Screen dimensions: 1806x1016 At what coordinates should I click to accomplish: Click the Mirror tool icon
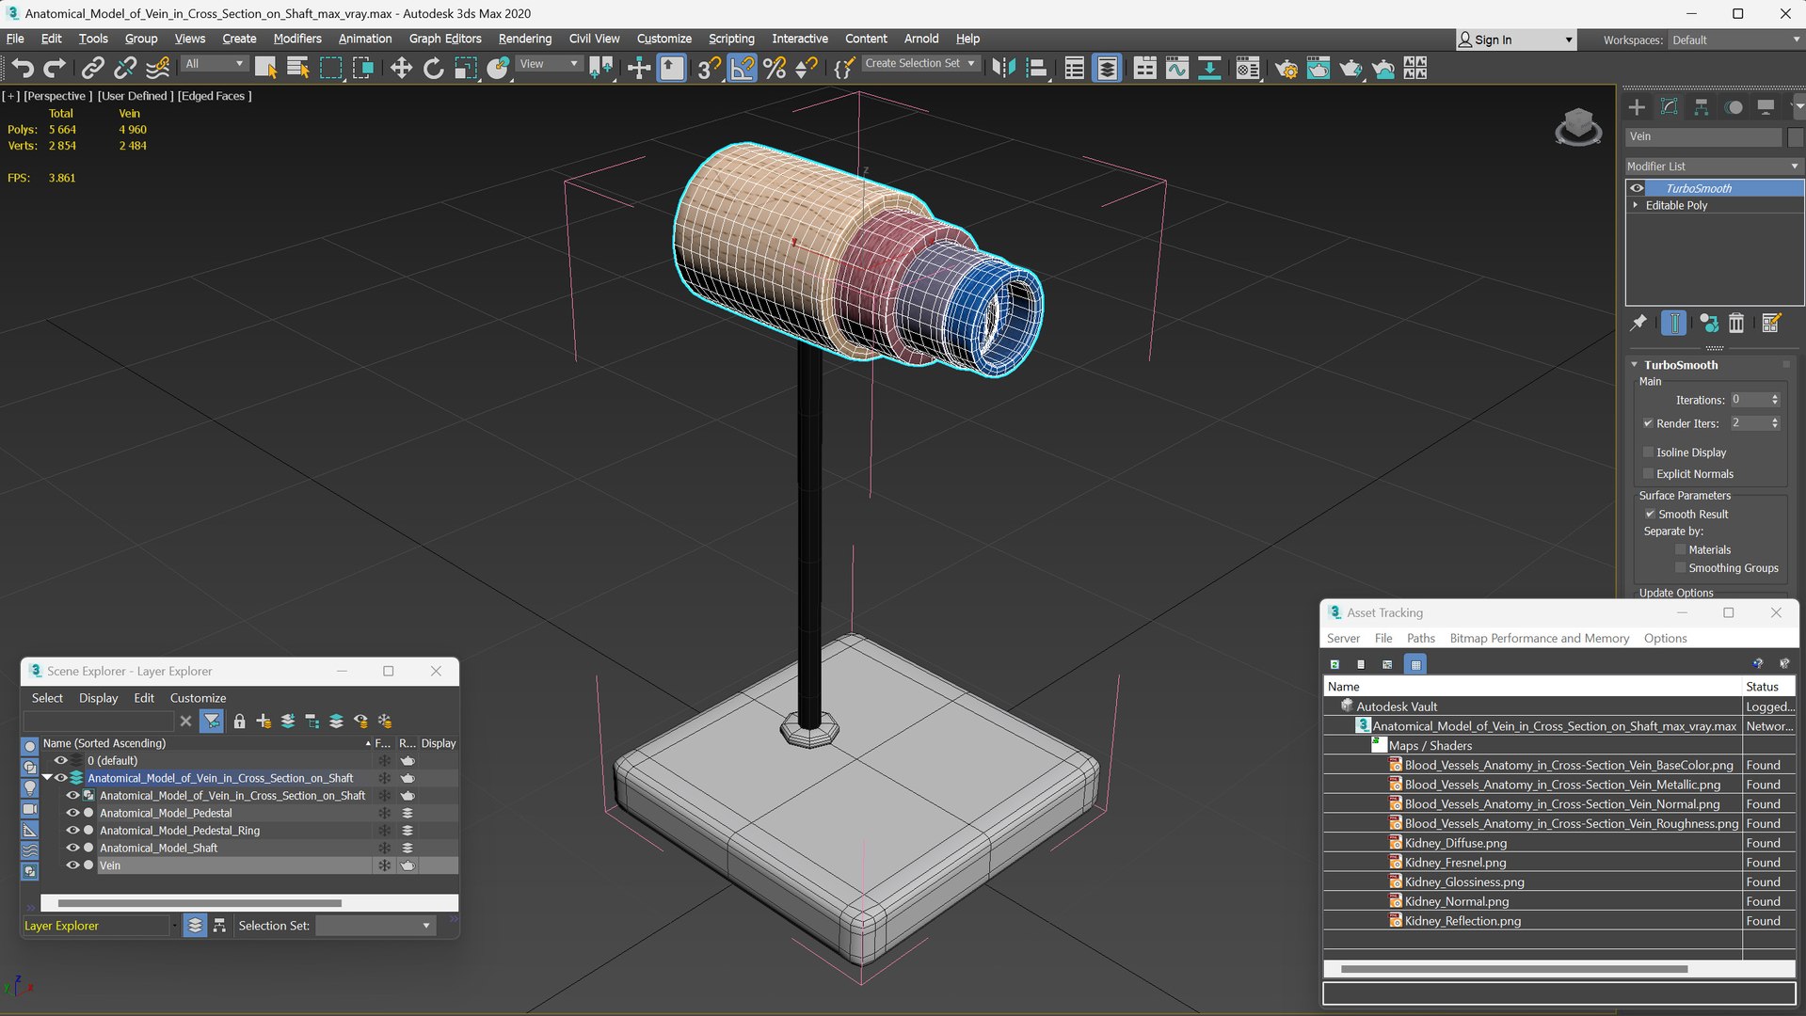coord(1003,68)
